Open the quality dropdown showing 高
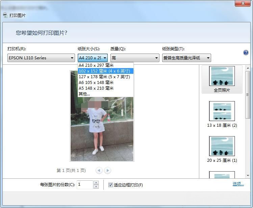253x208 pixels. click(135, 58)
